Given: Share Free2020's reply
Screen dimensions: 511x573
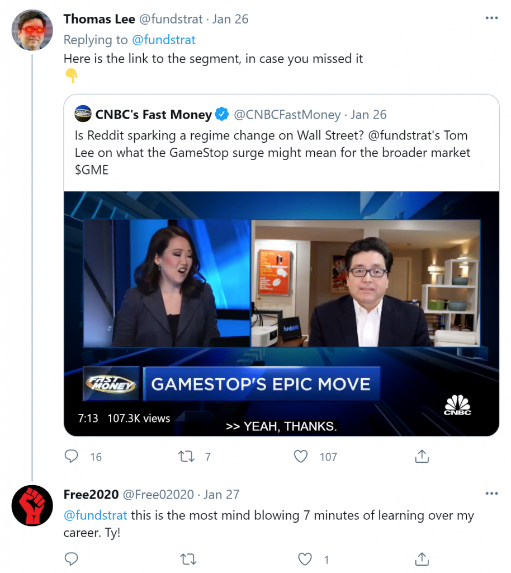Looking at the screenshot, I should pos(422,559).
